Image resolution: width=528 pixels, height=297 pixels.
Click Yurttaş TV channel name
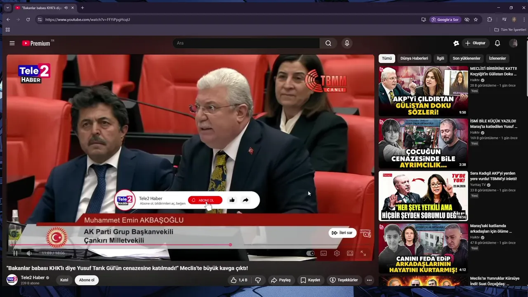pos(478,185)
